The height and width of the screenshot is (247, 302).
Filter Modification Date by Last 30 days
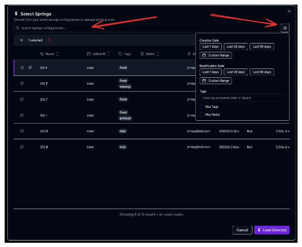click(236, 72)
